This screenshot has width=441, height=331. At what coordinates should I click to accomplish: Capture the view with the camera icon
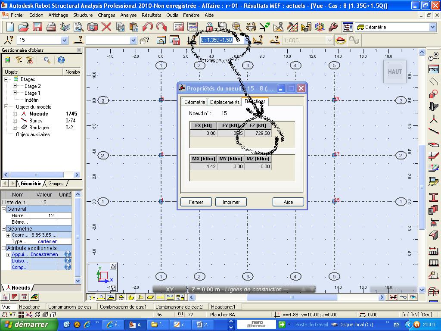pos(93,27)
